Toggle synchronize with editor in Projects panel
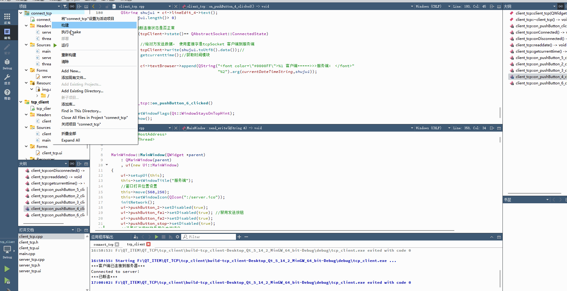The height and width of the screenshot is (291, 567). coord(72,6)
